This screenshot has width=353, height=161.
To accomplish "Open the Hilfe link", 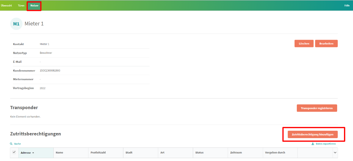I will tap(347, 5).
